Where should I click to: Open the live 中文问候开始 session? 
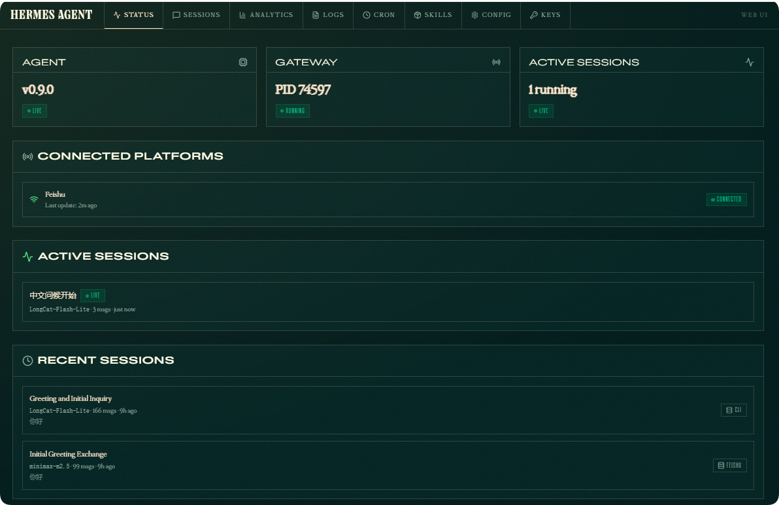pyautogui.click(x=53, y=296)
